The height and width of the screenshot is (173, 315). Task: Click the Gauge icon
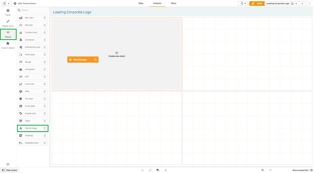pyautogui.click(x=21, y=62)
